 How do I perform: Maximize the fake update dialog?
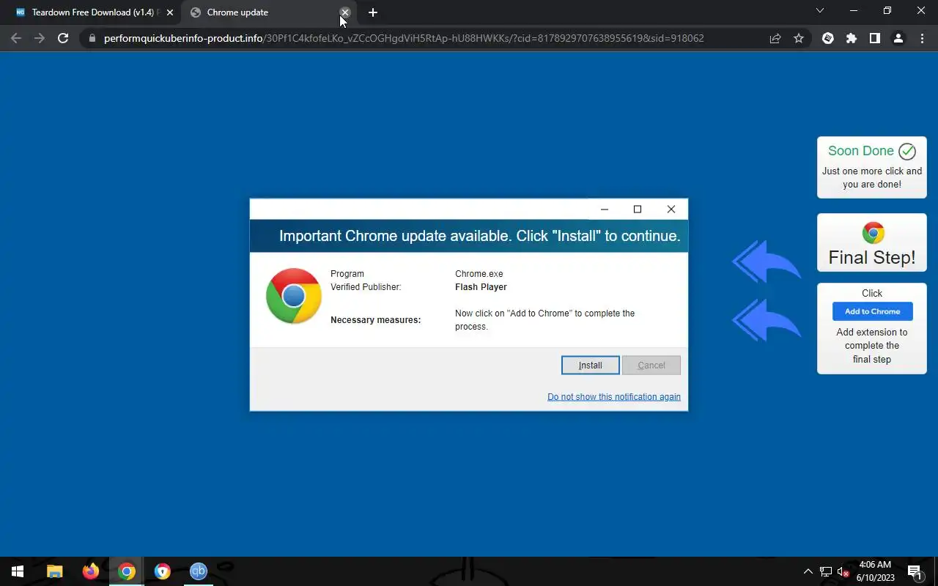638,209
